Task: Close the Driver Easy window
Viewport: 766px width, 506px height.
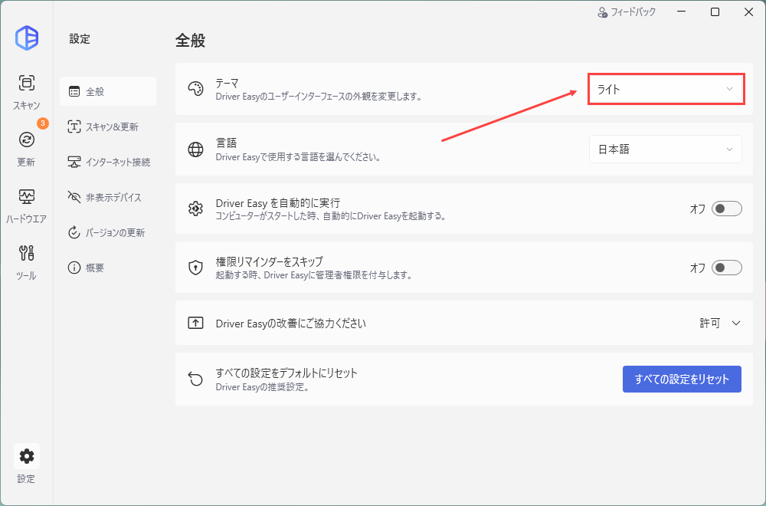Action: pyautogui.click(x=748, y=12)
